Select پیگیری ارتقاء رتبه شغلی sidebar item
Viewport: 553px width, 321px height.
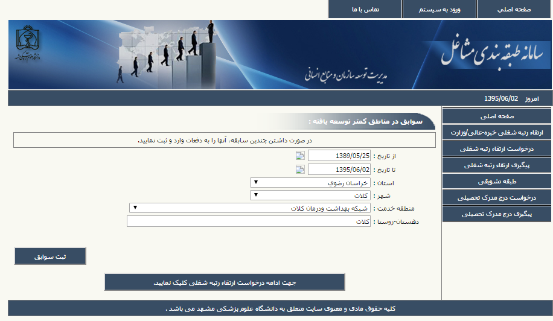click(x=497, y=165)
